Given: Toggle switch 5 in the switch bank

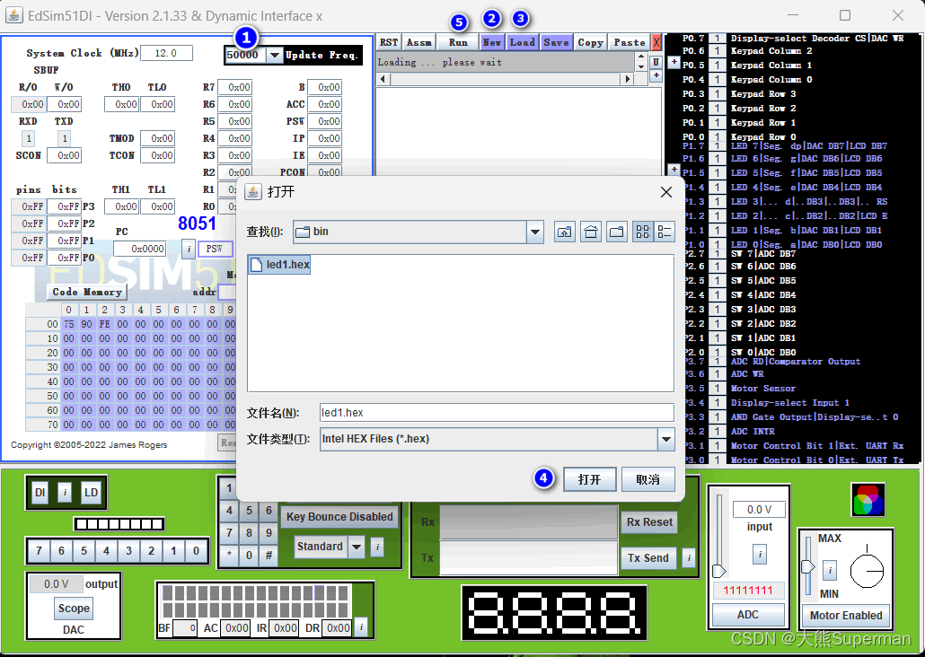Looking at the screenshot, I should coord(84,551).
